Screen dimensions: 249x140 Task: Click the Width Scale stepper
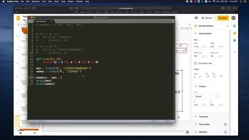[203, 56]
